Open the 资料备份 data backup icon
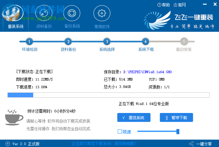The image size is (219, 147). coord(44,13)
